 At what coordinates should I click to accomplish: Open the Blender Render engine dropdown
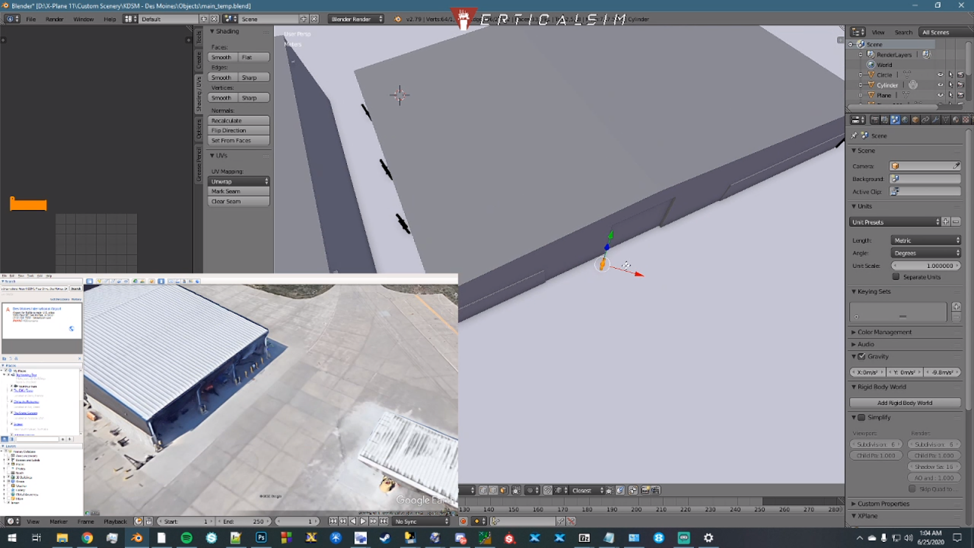(x=356, y=19)
